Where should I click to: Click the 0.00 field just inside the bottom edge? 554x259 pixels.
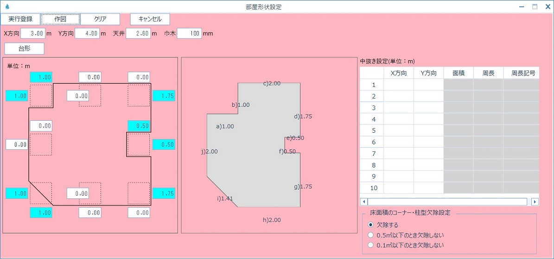click(78, 193)
